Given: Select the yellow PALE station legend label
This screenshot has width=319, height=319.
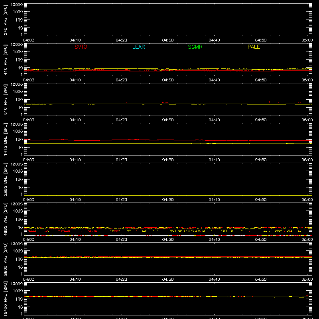Looking at the screenshot, I should pyautogui.click(x=254, y=47).
